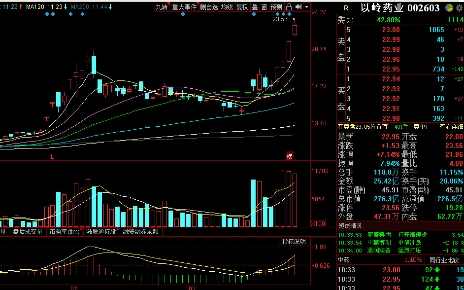Click the 量比 value 4.88
The height and width of the screenshot is (290, 464).
456,164
